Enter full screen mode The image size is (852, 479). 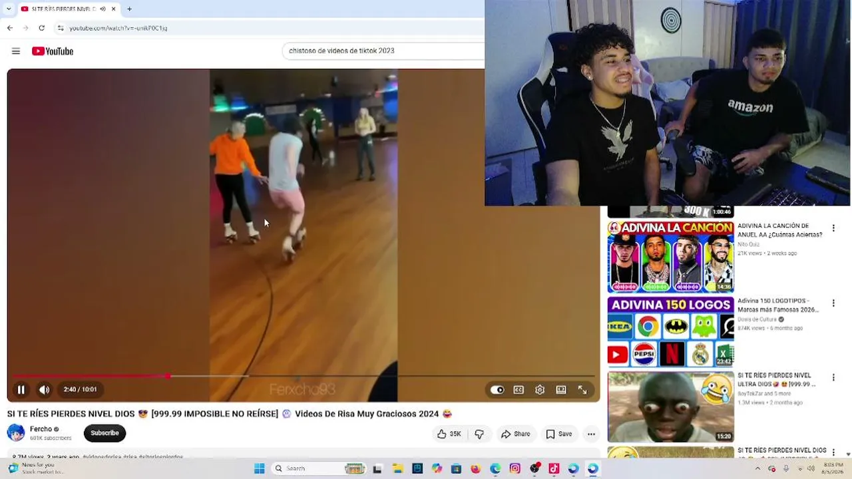[x=582, y=390]
